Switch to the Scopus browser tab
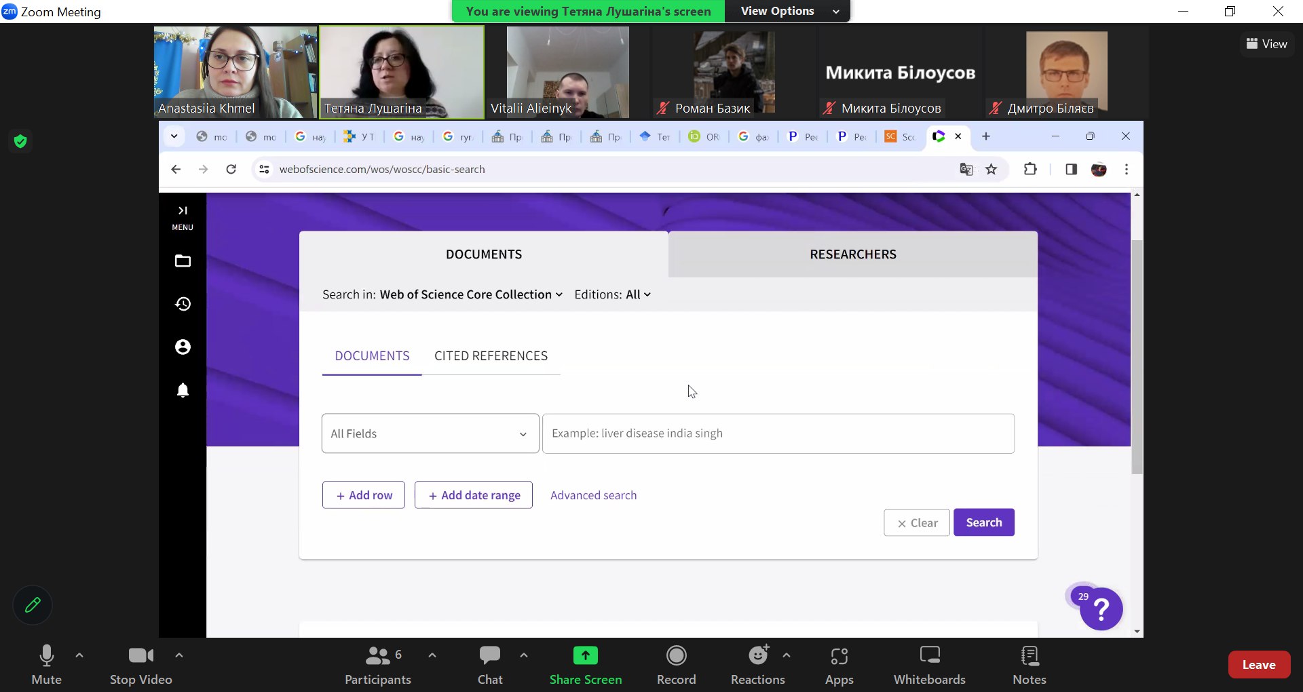This screenshot has width=1303, height=692. [900, 136]
